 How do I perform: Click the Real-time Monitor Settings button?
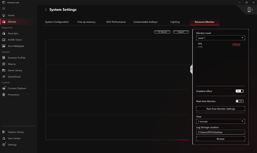click(x=220, y=109)
